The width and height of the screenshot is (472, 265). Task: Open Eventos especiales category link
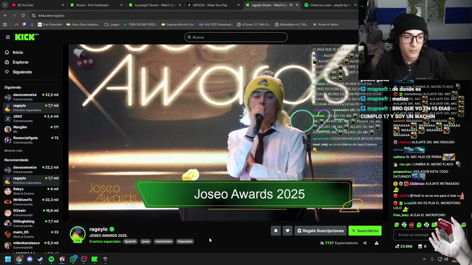pos(105,241)
